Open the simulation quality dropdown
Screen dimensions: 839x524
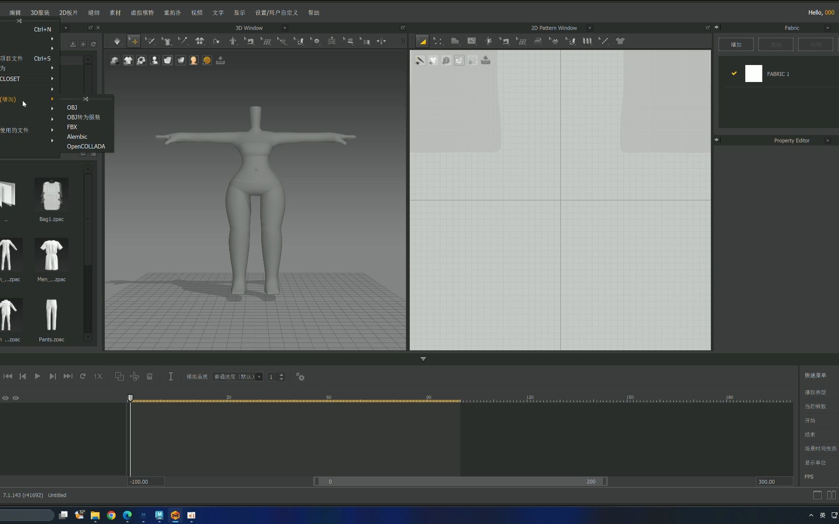(238, 377)
